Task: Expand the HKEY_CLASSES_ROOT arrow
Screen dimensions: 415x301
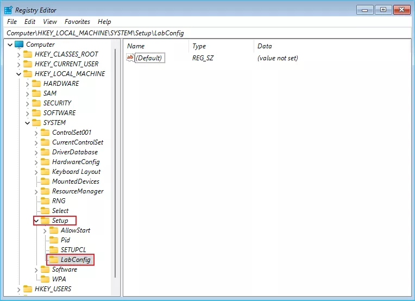Action: 18,55
